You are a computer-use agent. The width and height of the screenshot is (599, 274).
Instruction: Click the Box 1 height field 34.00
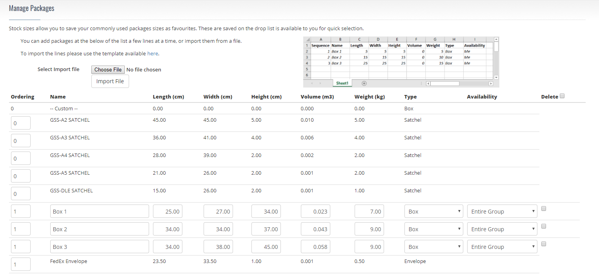[266, 211]
